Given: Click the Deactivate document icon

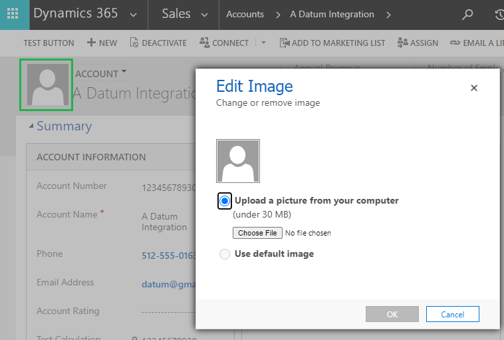Looking at the screenshot, I should tap(134, 43).
